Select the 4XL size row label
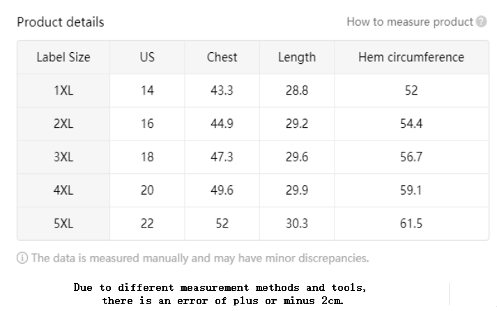 (63, 191)
